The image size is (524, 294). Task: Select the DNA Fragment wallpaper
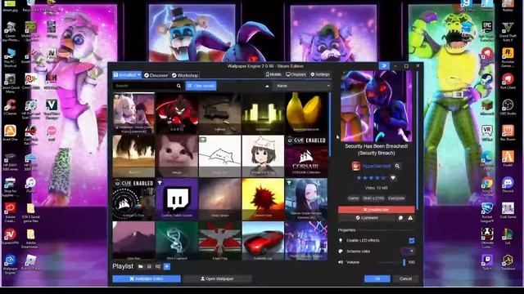tap(177, 241)
